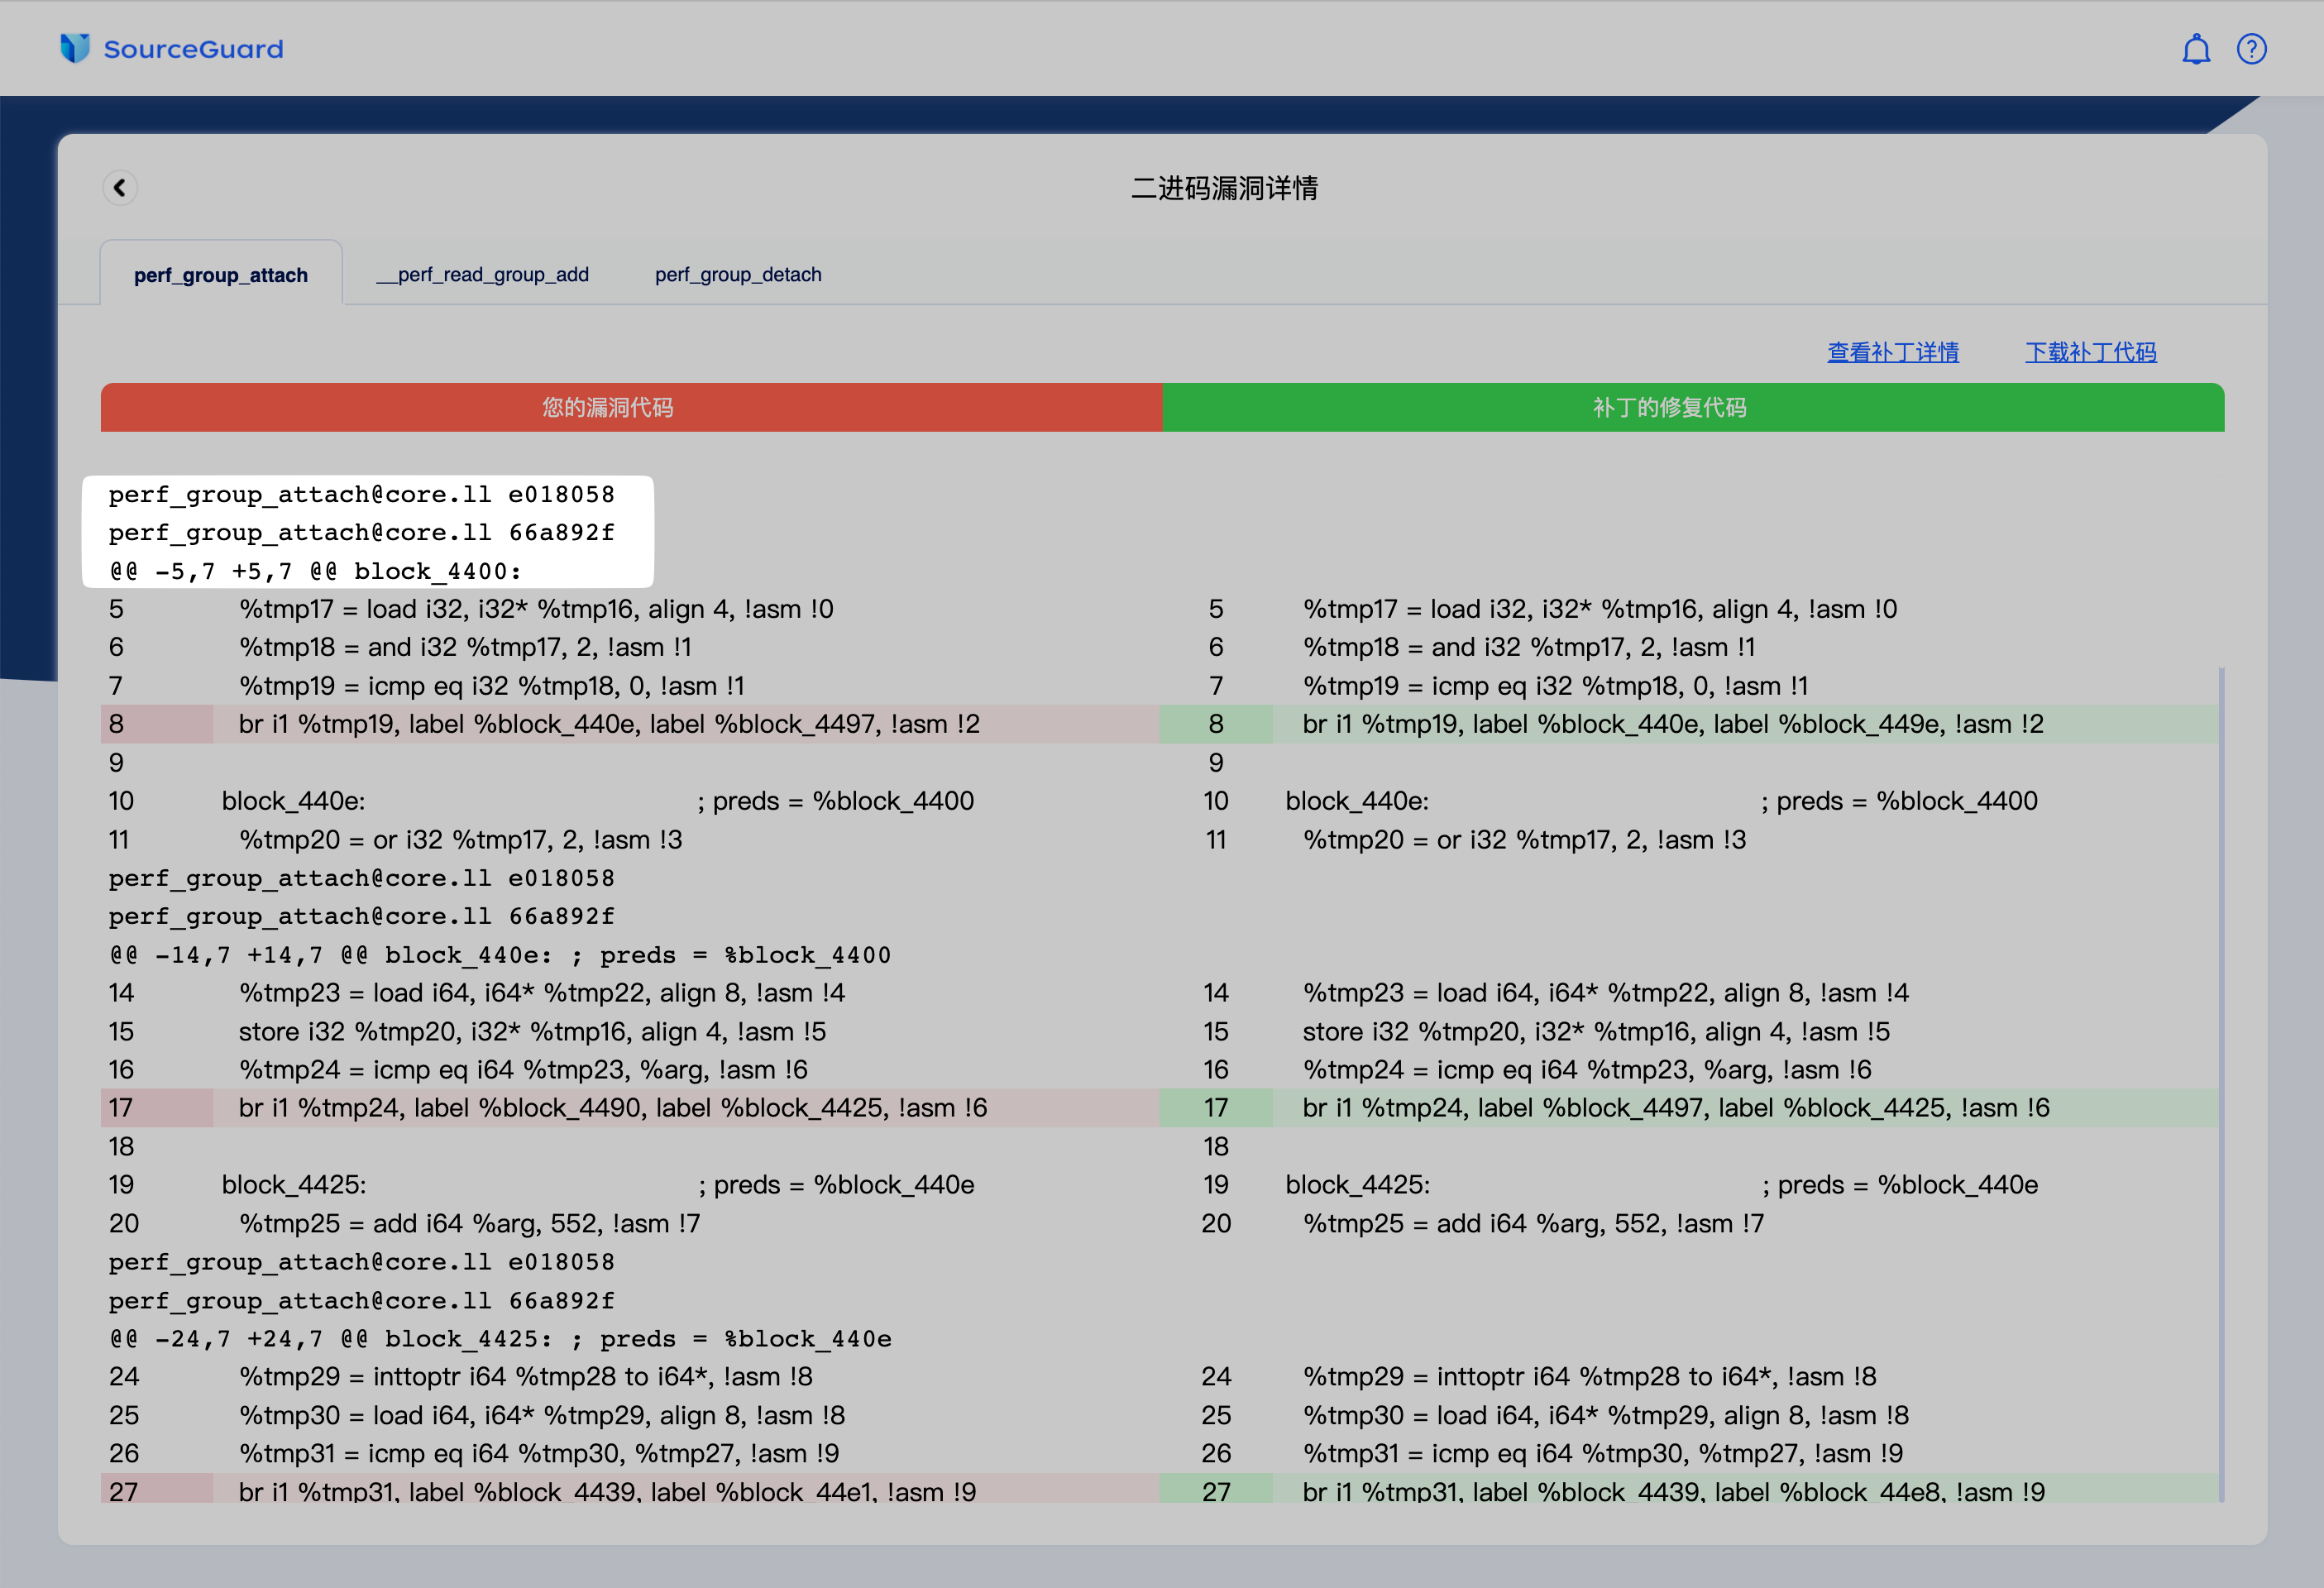Switch to the perf_group_detach tab
This screenshot has height=1588, width=2324.
coord(738,275)
